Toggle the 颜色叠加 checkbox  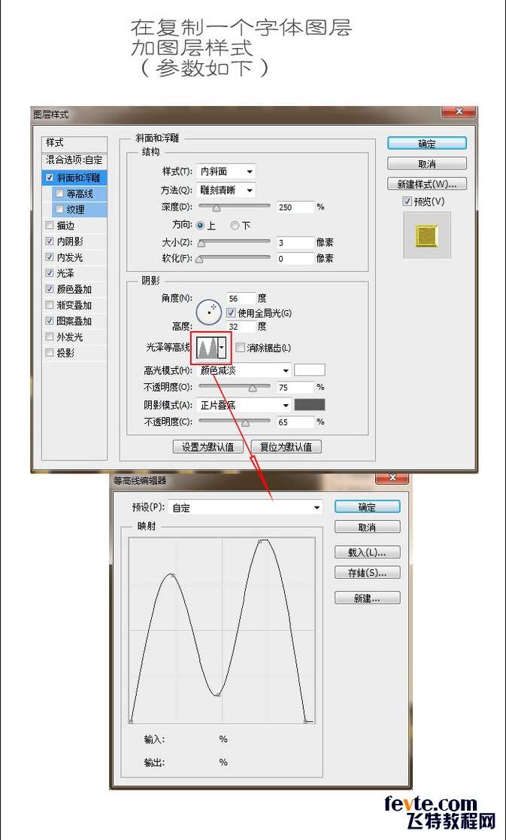50,289
